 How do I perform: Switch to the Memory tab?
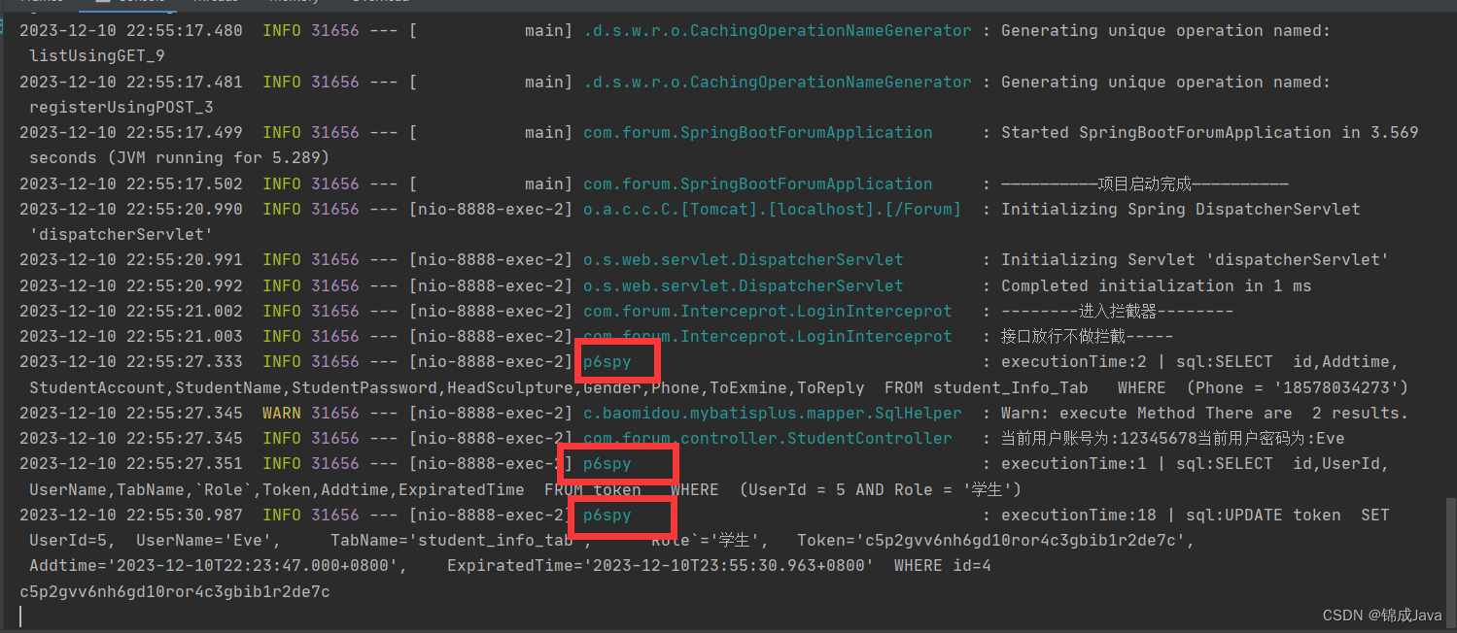(294, 3)
